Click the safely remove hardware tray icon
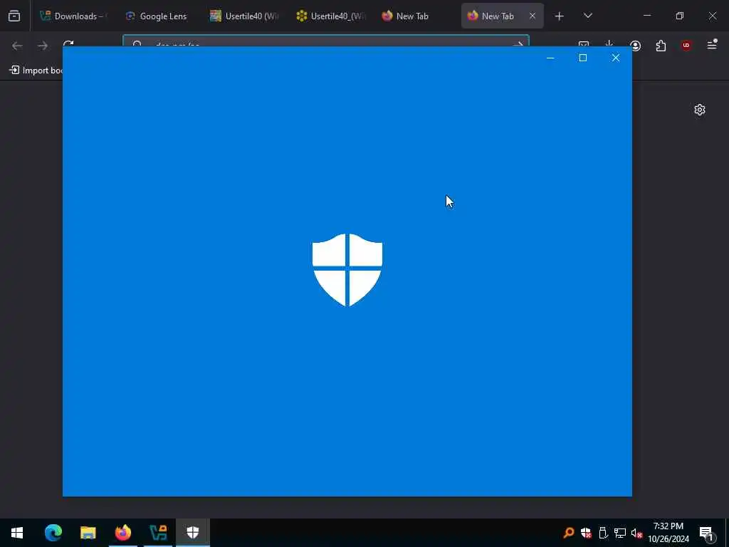 pyautogui.click(x=603, y=533)
